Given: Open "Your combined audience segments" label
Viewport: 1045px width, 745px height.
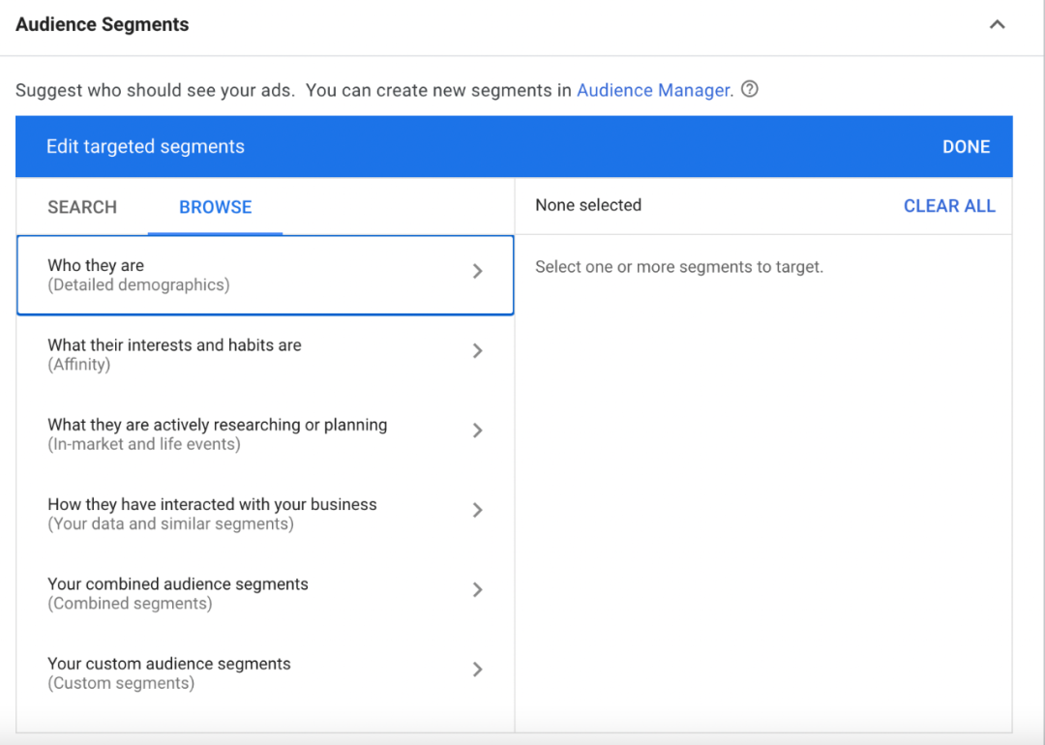Looking at the screenshot, I should click(x=178, y=584).
